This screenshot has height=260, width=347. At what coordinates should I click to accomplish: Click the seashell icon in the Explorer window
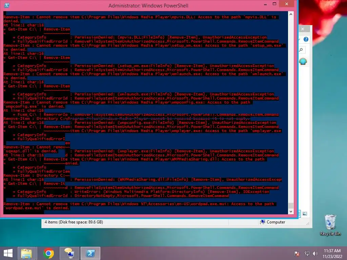[303, 61]
